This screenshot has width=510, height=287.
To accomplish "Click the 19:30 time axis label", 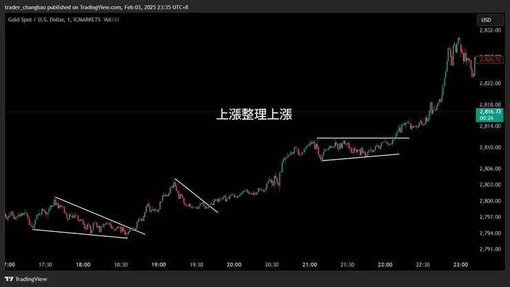I will 196,265.
